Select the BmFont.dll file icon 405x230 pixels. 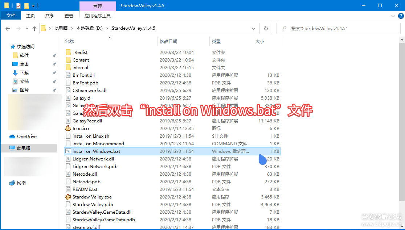(x=68, y=75)
